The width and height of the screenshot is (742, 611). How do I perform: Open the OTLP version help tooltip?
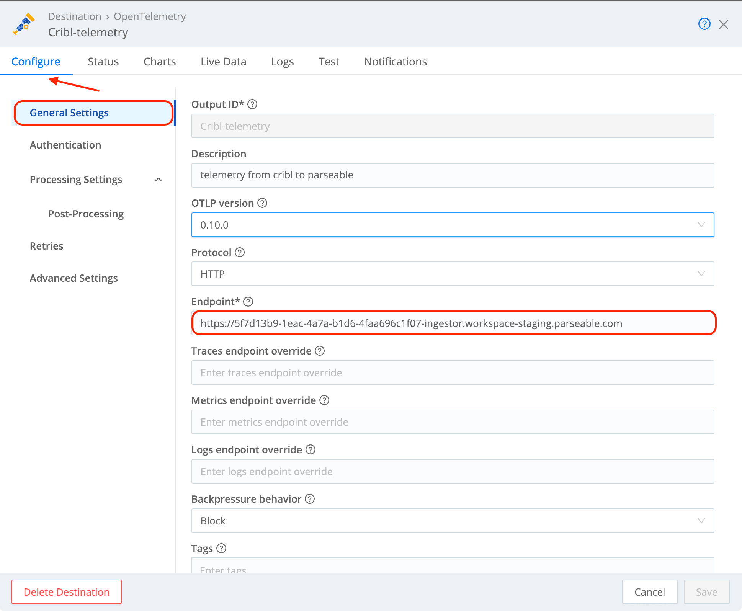pos(262,203)
